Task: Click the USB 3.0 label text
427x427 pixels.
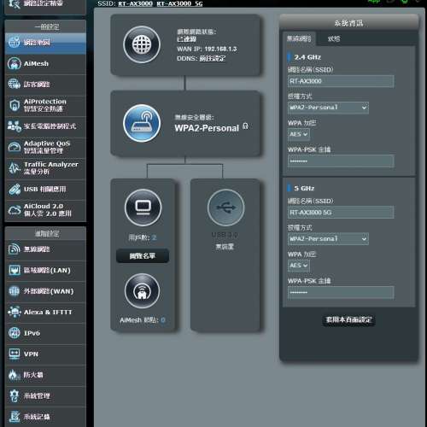Action: click(225, 235)
